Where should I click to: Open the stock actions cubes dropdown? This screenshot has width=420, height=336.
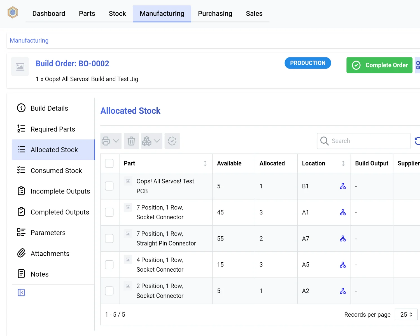[x=151, y=141]
